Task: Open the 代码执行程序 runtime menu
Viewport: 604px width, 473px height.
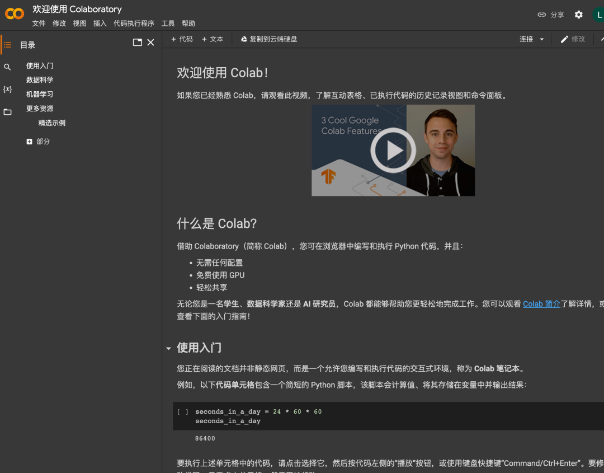Action: 134,24
